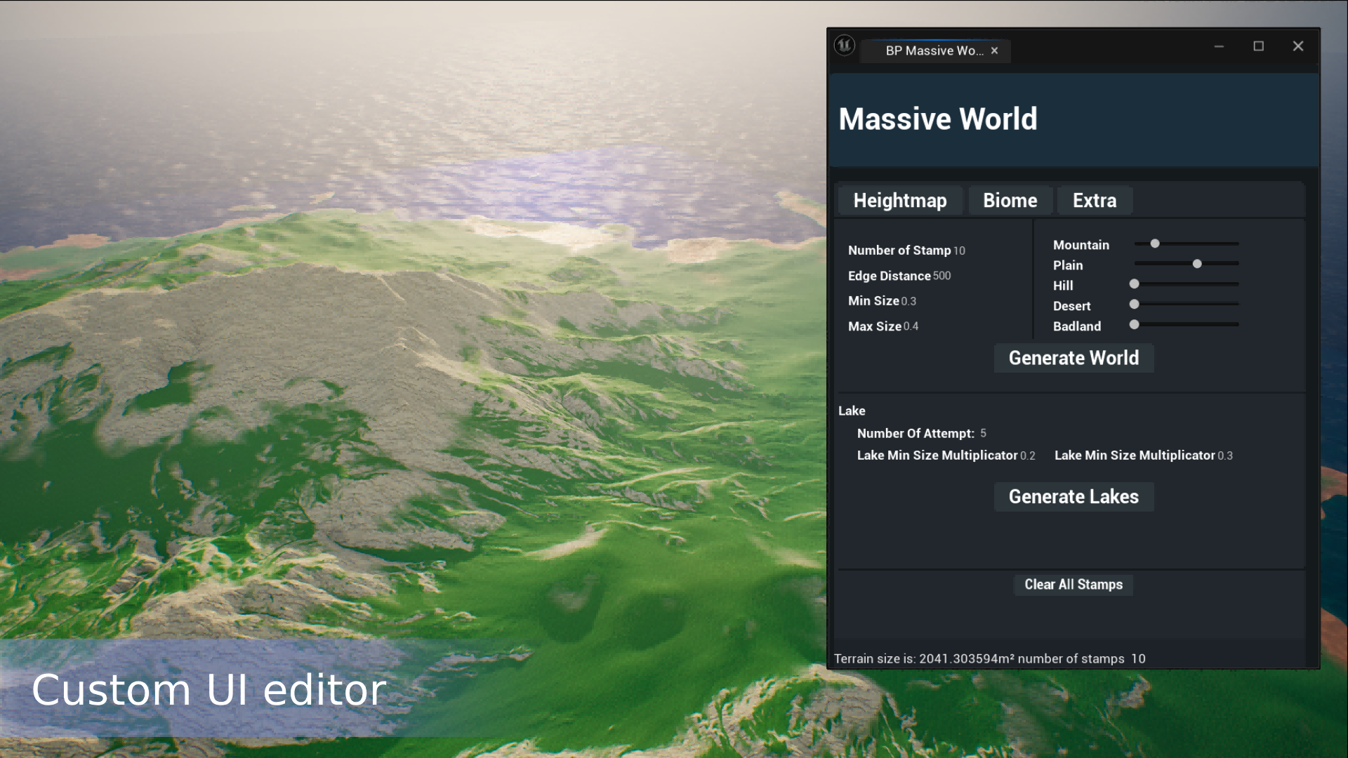Click the Generate World button
Viewport: 1348px width, 758px height.
click(1074, 358)
